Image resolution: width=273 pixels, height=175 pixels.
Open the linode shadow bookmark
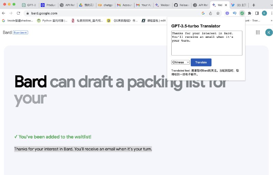(x=17, y=20)
